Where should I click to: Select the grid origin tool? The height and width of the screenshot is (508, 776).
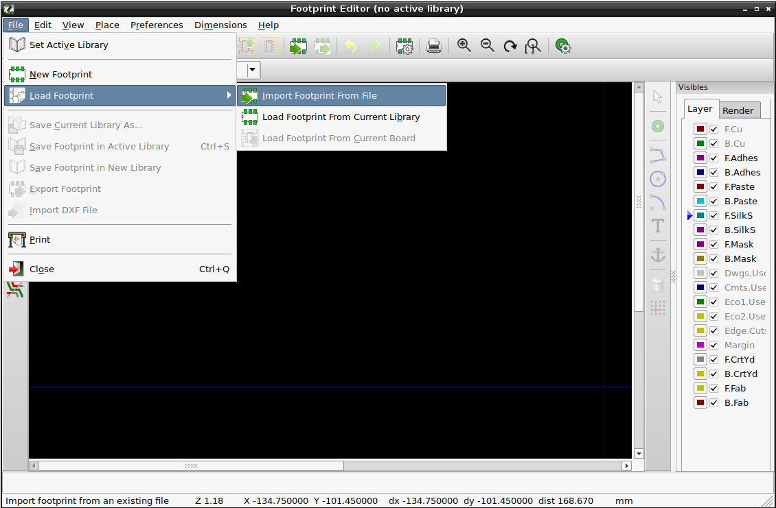coord(658,308)
